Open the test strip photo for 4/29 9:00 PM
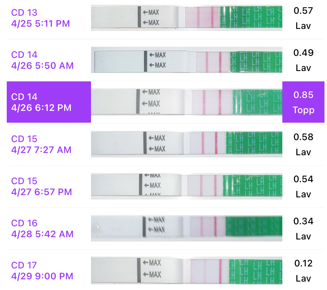Image resolution: width=327 pixels, height=290 pixels. [x=187, y=270]
